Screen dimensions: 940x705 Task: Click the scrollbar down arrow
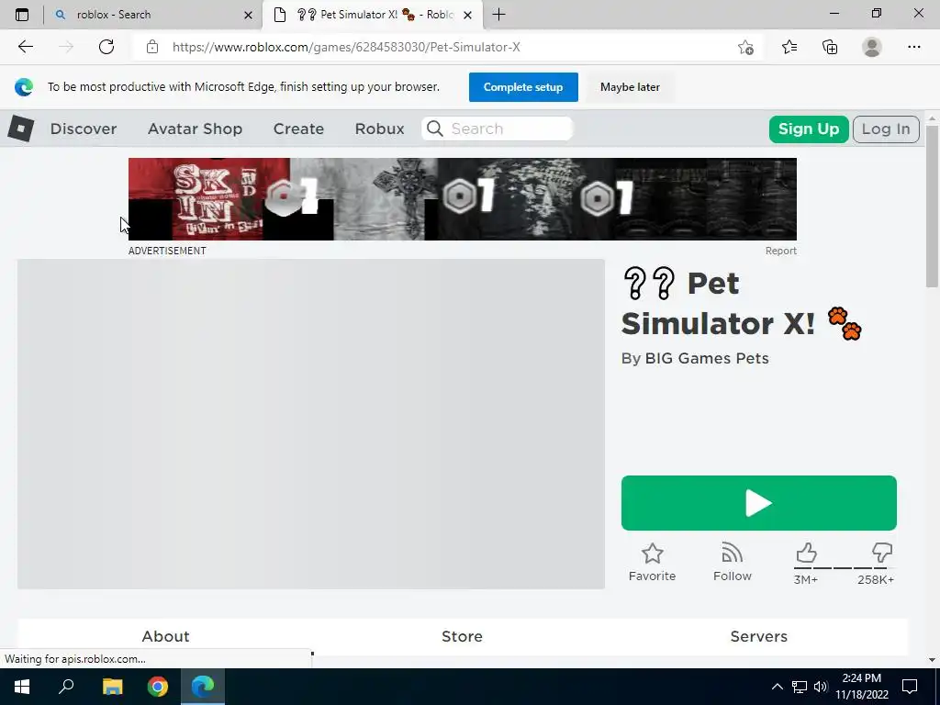pyautogui.click(x=932, y=660)
